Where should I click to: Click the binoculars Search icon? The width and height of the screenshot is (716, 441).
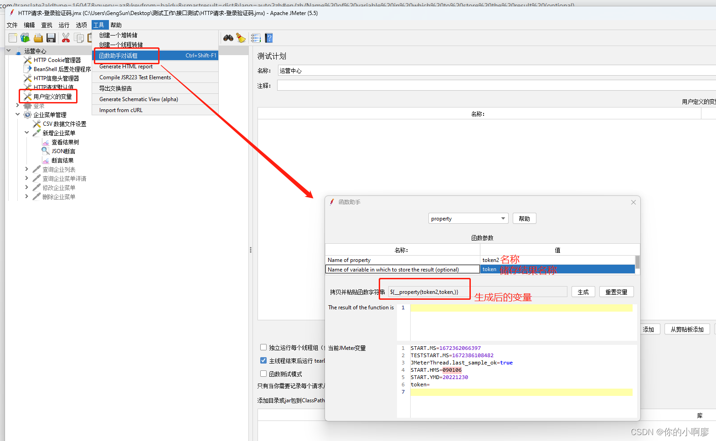228,38
